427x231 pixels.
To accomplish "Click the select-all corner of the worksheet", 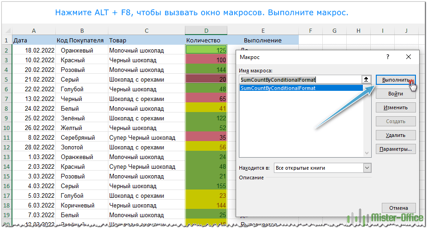I will click(6, 30).
